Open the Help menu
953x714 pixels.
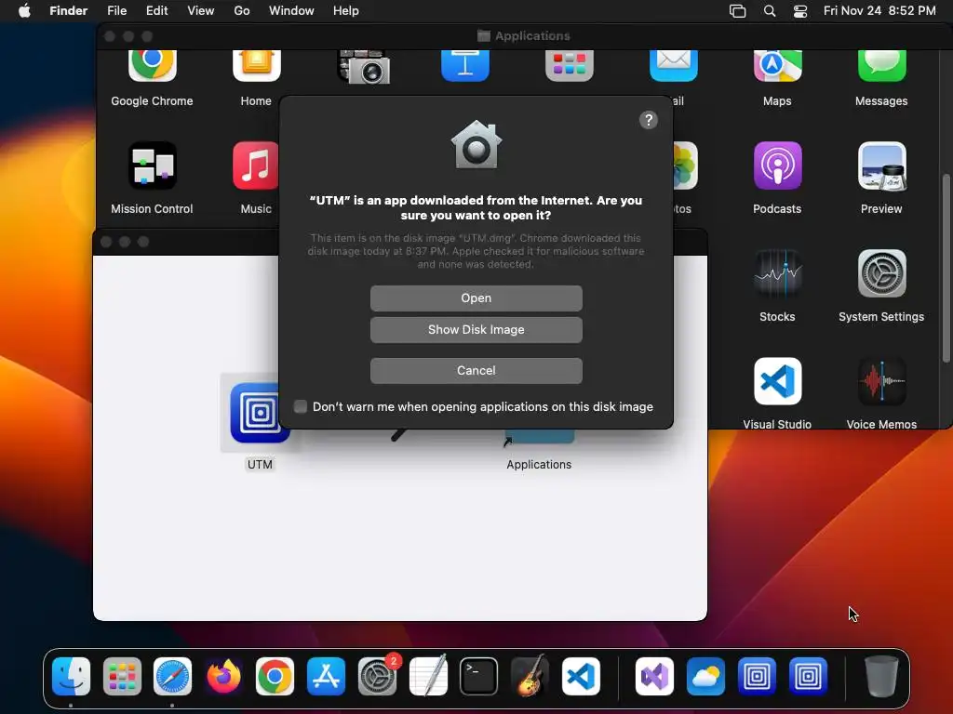346,11
